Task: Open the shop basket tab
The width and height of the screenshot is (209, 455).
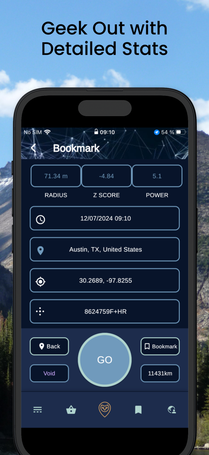Action: 71,410
